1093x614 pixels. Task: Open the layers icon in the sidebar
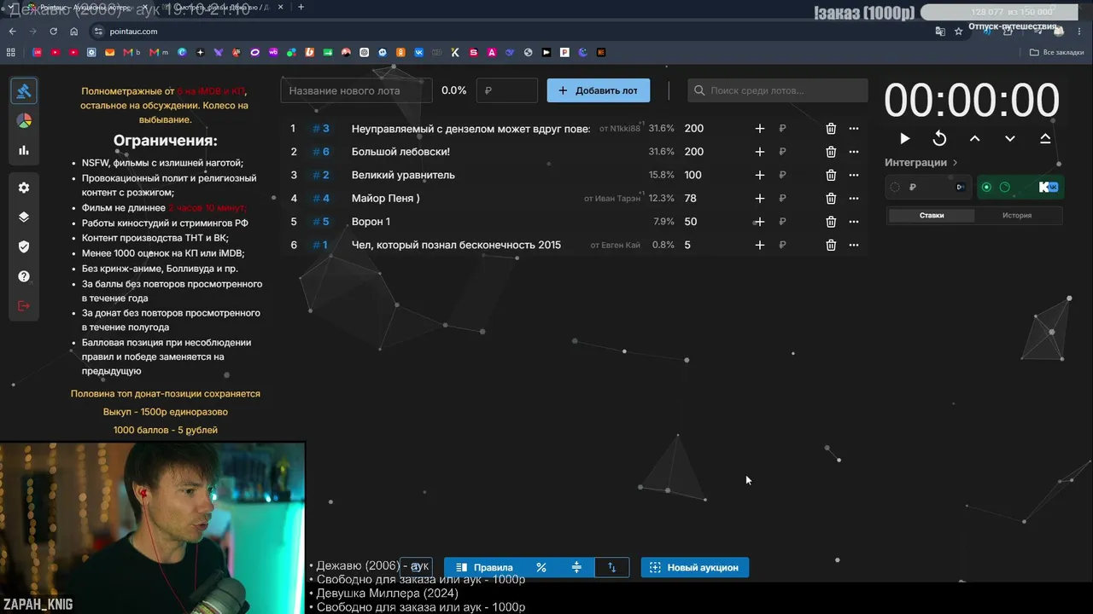[x=24, y=217]
